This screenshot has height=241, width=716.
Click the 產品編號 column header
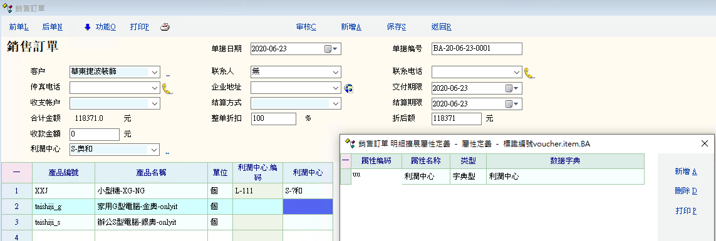pos(64,173)
